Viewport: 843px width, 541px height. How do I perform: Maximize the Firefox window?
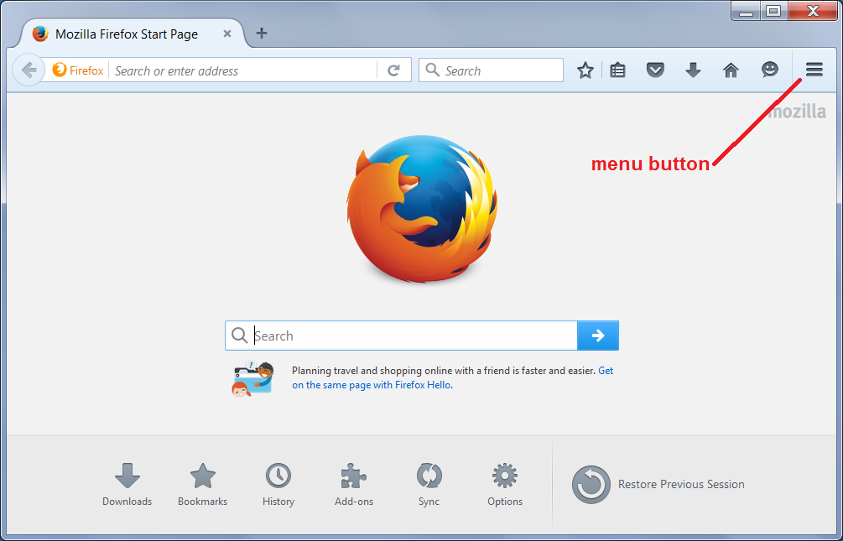[773, 11]
